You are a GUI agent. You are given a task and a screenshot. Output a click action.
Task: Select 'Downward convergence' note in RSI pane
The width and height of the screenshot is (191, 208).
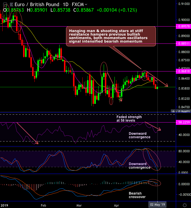140,135
